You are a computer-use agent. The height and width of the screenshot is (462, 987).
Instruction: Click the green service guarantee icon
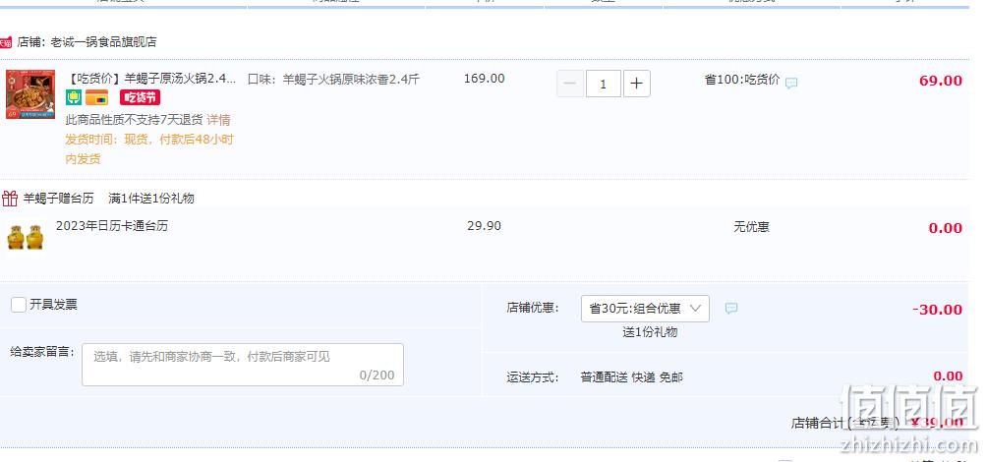tap(74, 97)
